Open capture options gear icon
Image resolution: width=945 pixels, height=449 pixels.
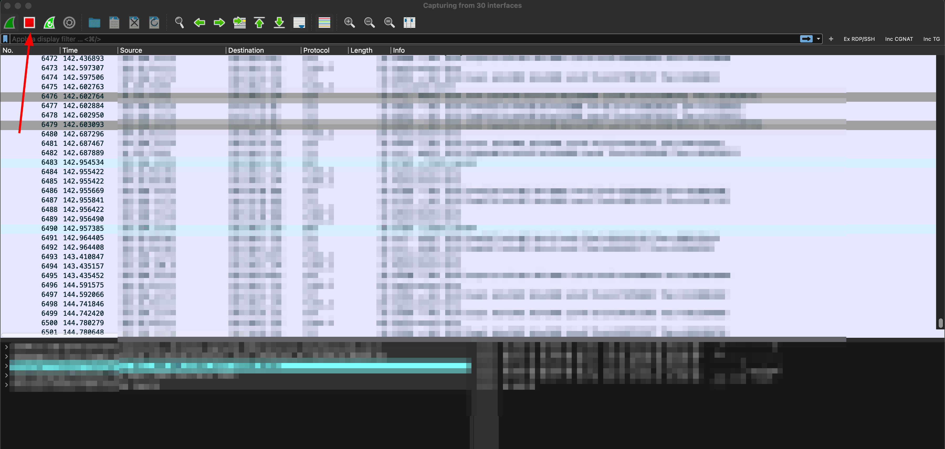(x=69, y=23)
